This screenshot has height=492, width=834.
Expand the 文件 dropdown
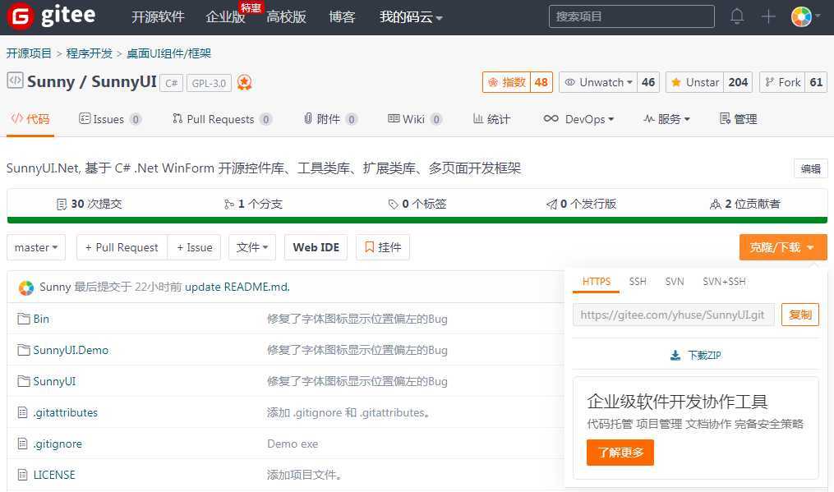(x=252, y=247)
